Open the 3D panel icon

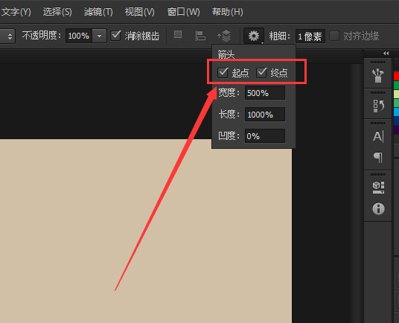378,188
